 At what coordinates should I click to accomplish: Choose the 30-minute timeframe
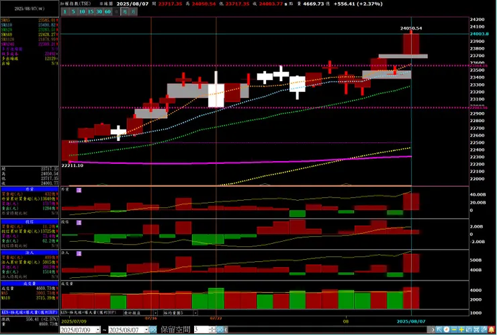pyautogui.click(x=99, y=11)
